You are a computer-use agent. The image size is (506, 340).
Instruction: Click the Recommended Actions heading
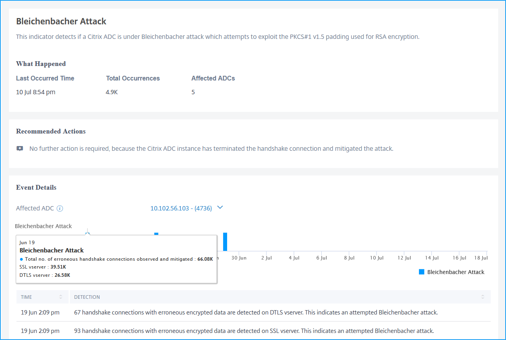[51, 131]
